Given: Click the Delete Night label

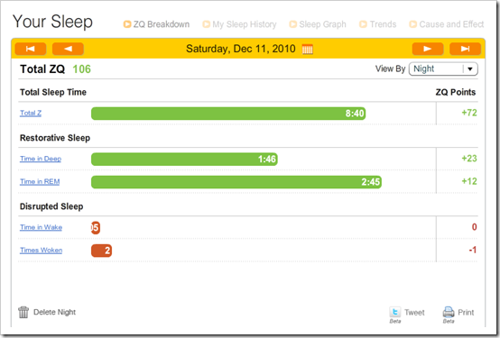Looking at the screenshot, I should 54,312.
